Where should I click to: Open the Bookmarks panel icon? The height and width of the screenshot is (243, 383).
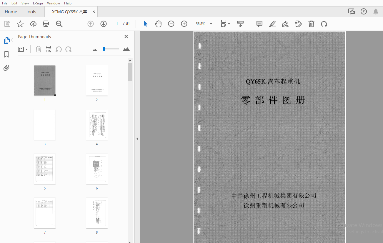coord(6,54)
